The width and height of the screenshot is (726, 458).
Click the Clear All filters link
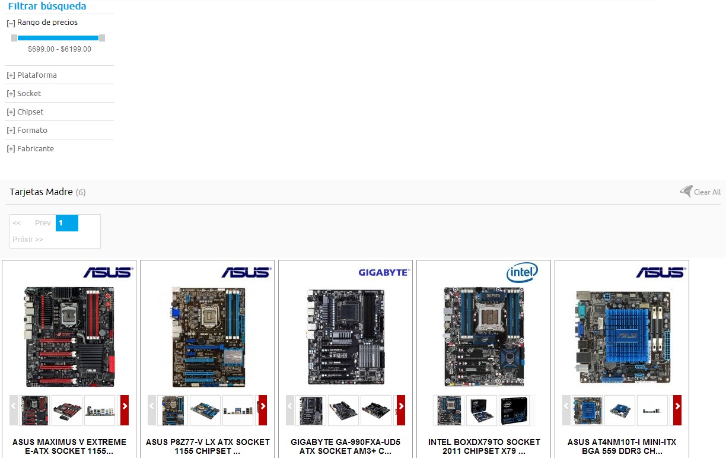coord(707,192)
